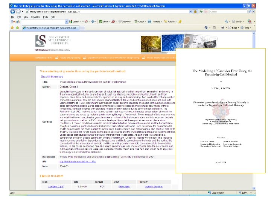Click the magnifier search button
This screenshot has width=271, height=203.
[x=250, y=12]
